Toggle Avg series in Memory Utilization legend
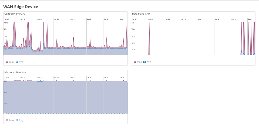259x128 pixels. (x=19, y=120)
